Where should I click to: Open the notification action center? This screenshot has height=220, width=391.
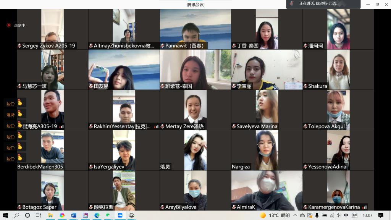click(381, 215)
